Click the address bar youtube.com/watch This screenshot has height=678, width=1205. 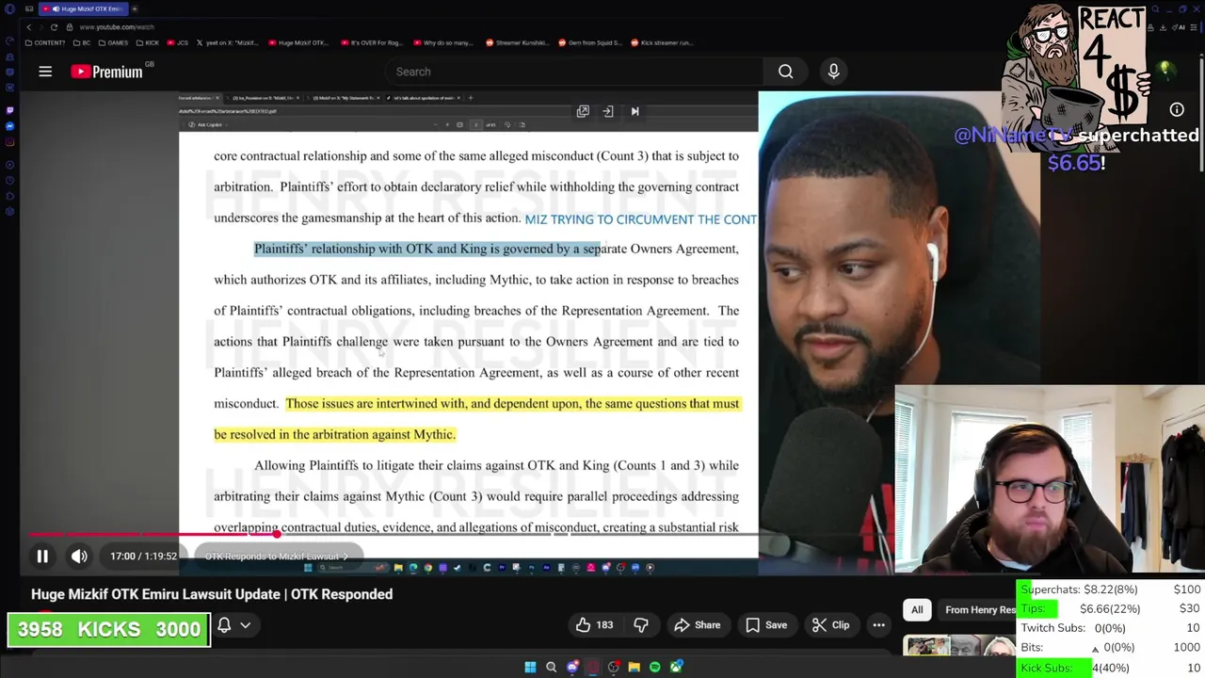pyautogui.click(x=117, y=26)
